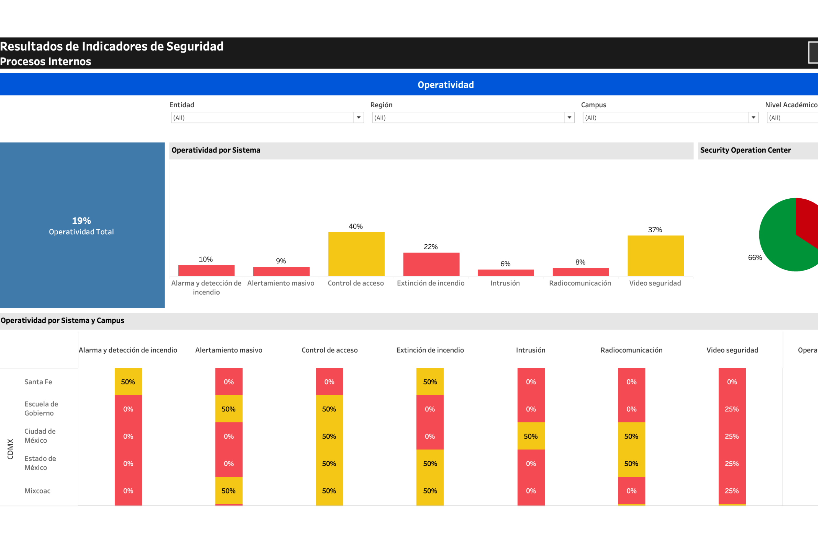Select the Control de acceso 40% bar
This screenshot has height=543, width=818.
tap(356, 254)
